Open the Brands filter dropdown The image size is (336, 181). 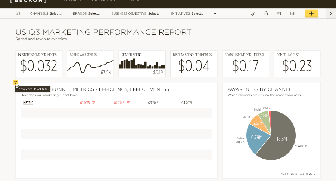(87, 13)
